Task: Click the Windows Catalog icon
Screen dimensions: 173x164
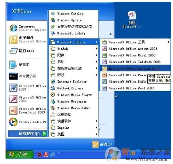Action: (x=53, y=13)
